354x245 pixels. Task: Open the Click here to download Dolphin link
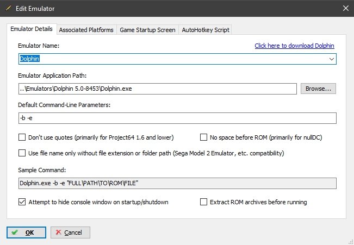tap(294, 46)
